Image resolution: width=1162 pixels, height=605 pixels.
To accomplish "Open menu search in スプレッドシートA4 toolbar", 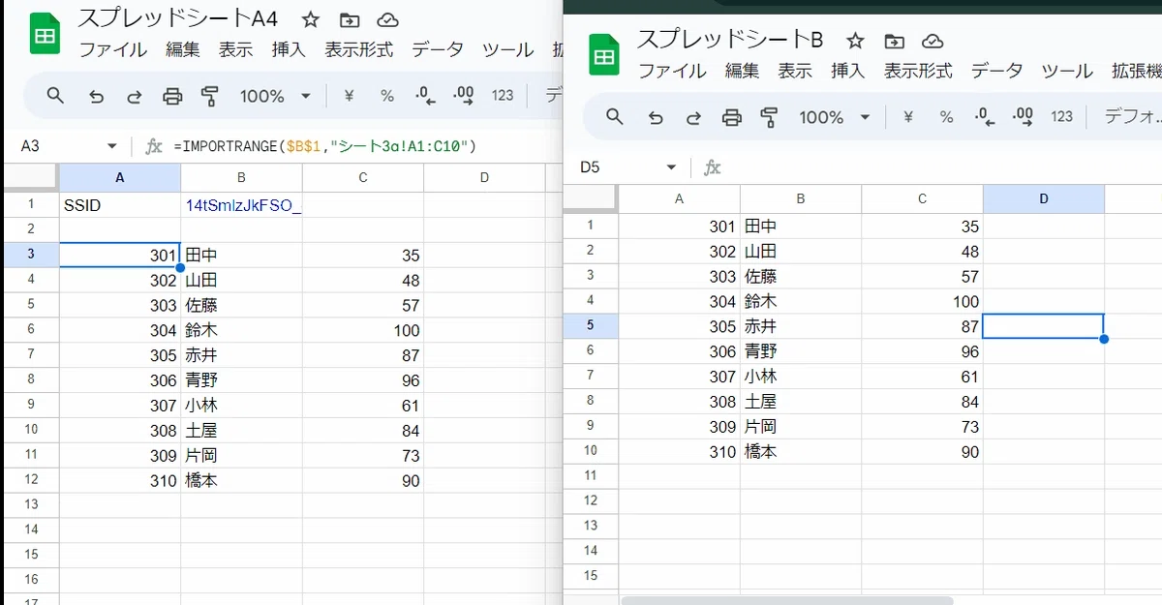I will pos(55,96).
